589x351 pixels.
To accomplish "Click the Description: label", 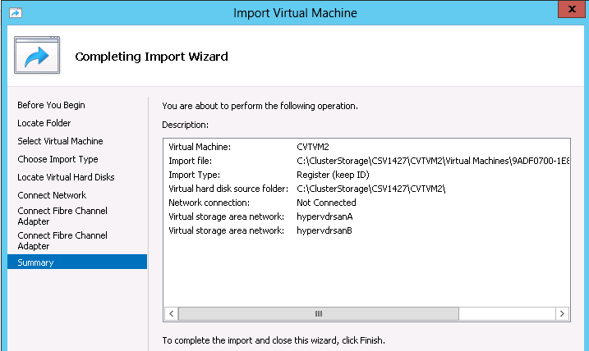I will pos(185,125).
